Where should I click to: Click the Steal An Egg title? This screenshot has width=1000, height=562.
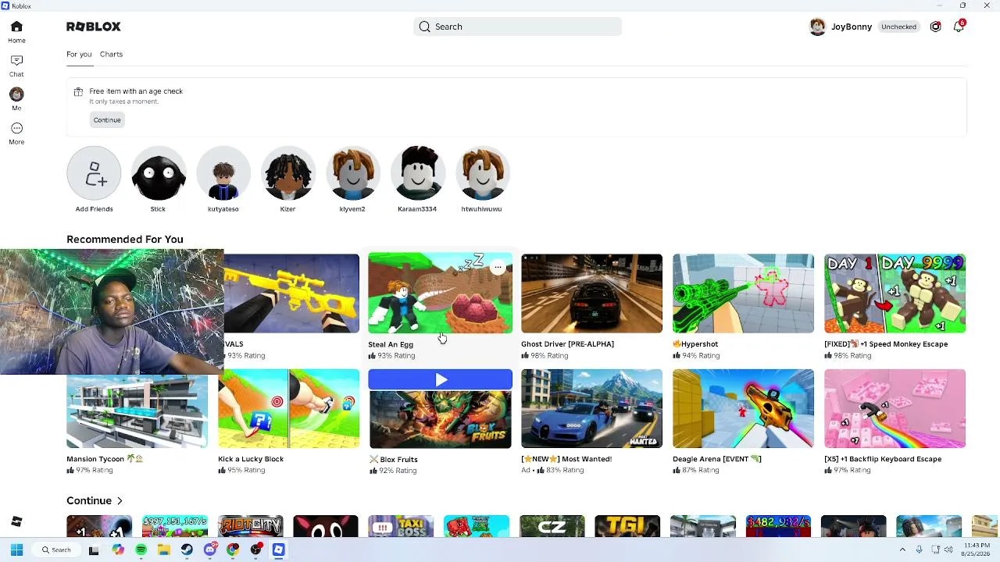tap(391, 344)
